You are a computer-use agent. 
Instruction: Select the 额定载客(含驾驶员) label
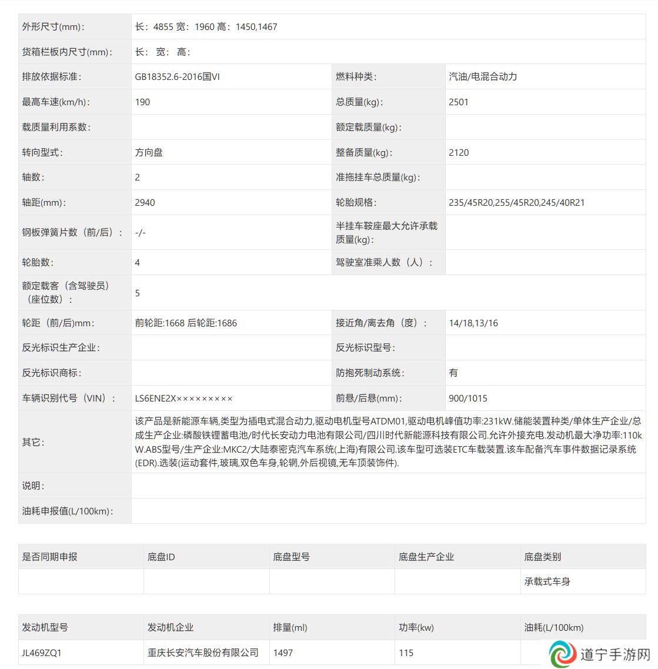[65, 292]
